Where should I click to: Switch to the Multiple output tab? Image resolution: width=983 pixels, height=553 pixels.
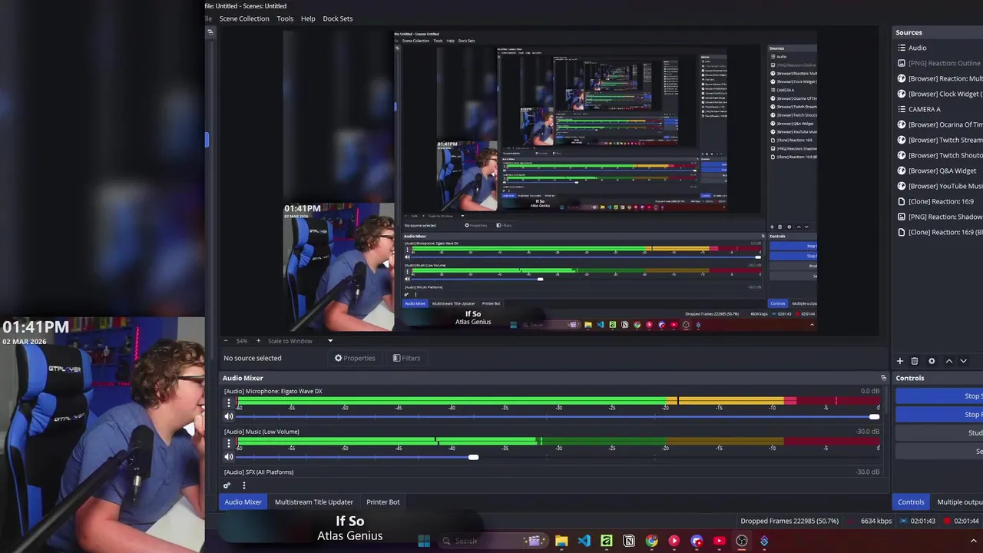coord(958,502)
